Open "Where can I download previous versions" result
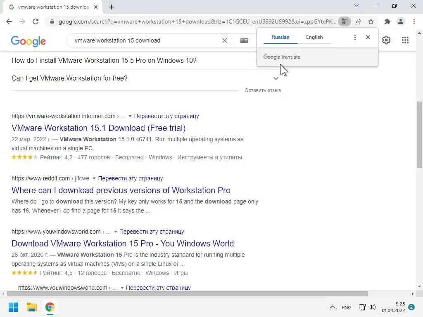This screenshot has width=423, height=317. (121, 190)
